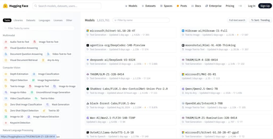The width and height of the screenshot is (273, 139).
Task: Open the Pricing page link
Action: [230, 6]
